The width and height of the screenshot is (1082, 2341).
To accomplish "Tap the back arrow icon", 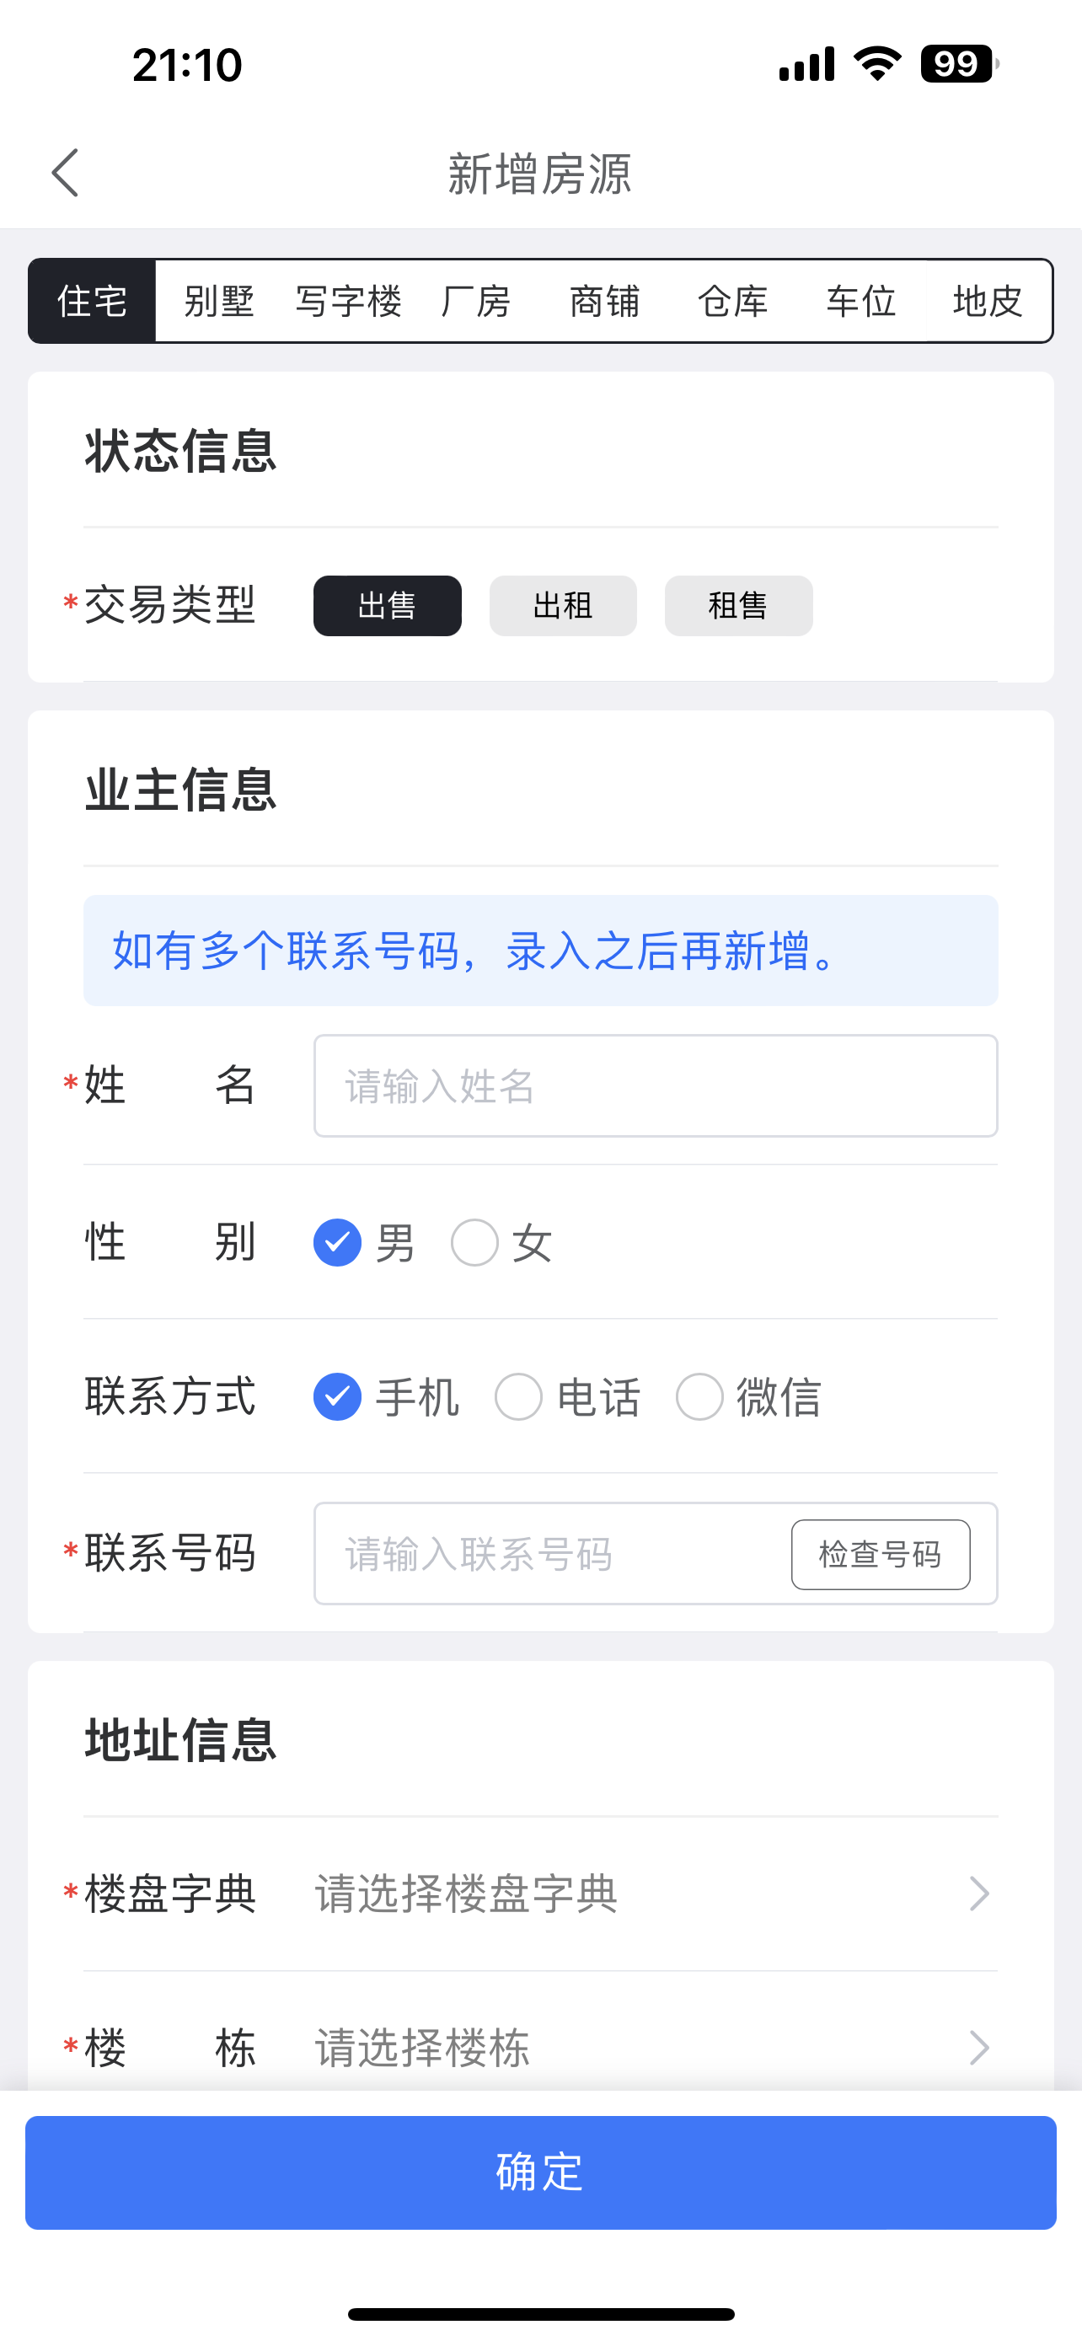I will coord(66,173).
